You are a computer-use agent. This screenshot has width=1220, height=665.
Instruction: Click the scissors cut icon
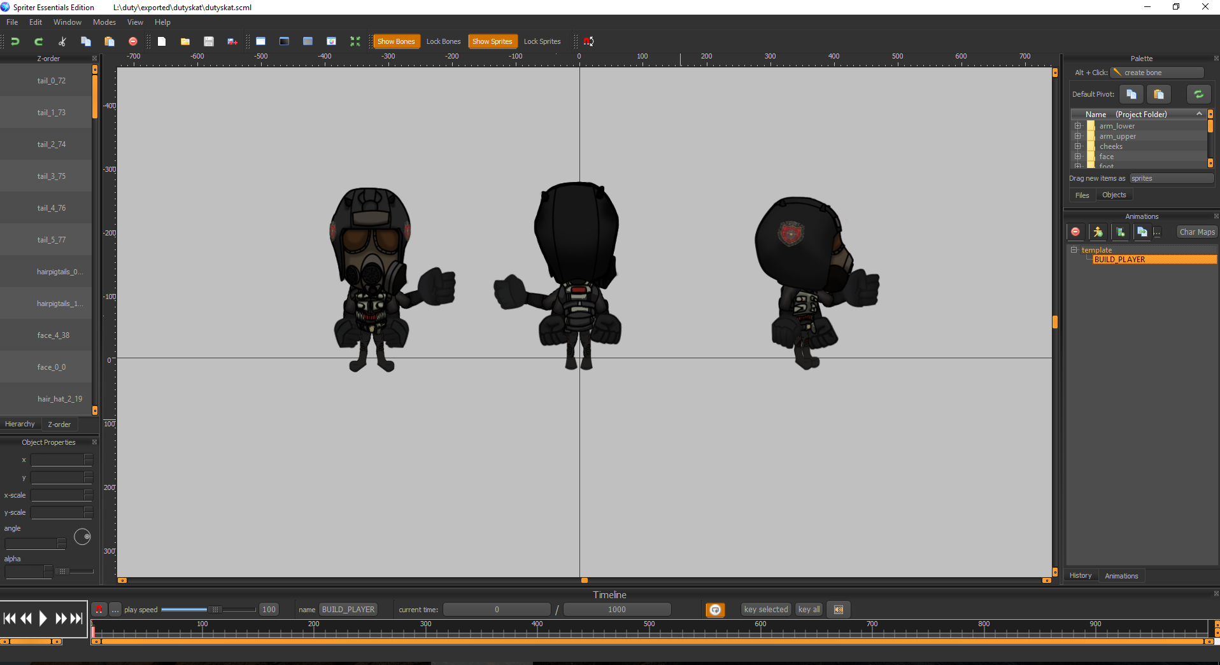(x=62, y=41)
